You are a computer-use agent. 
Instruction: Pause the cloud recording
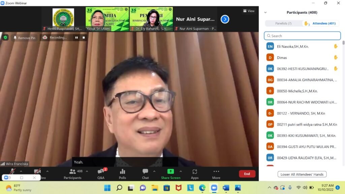click(x=76, y=38)
